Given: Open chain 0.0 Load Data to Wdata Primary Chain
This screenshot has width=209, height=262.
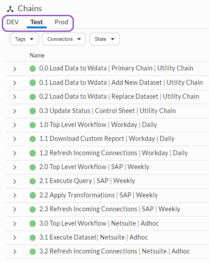Looking at the screenshot, I should (x=116, y=68).
